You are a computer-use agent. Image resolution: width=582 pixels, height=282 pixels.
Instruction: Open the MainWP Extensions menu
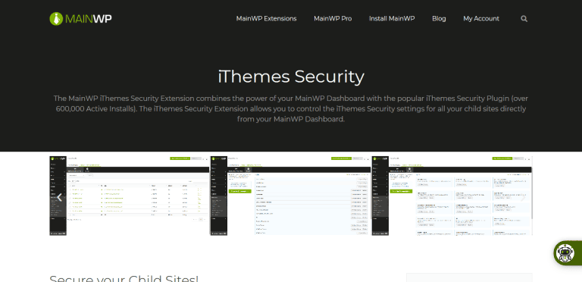point(266,18)
